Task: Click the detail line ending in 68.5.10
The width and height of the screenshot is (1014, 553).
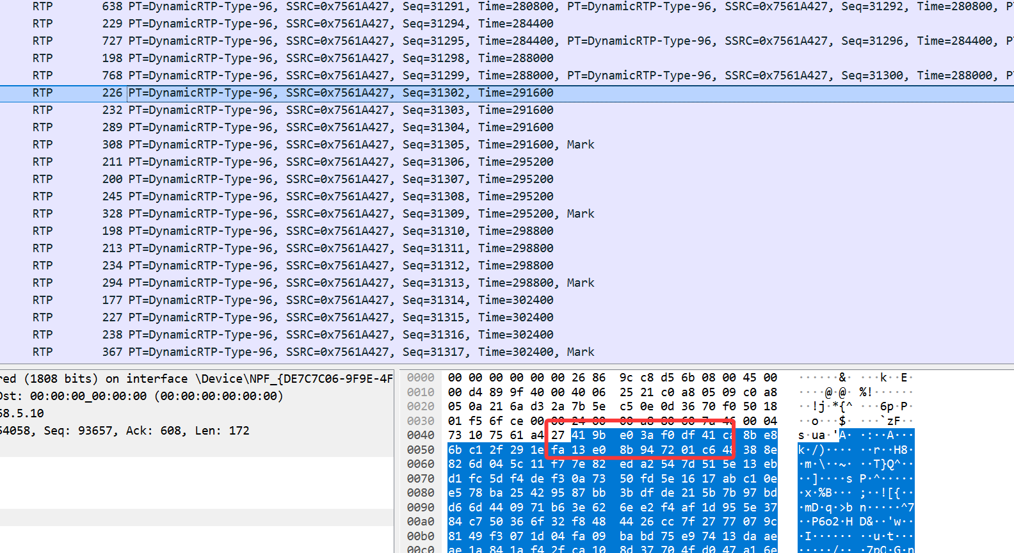Action: point(197,413)
